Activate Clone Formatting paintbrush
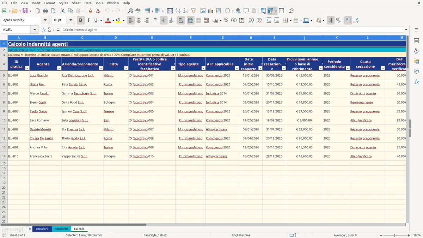Screen dimensions: 423x238 (x=90, y=11)
